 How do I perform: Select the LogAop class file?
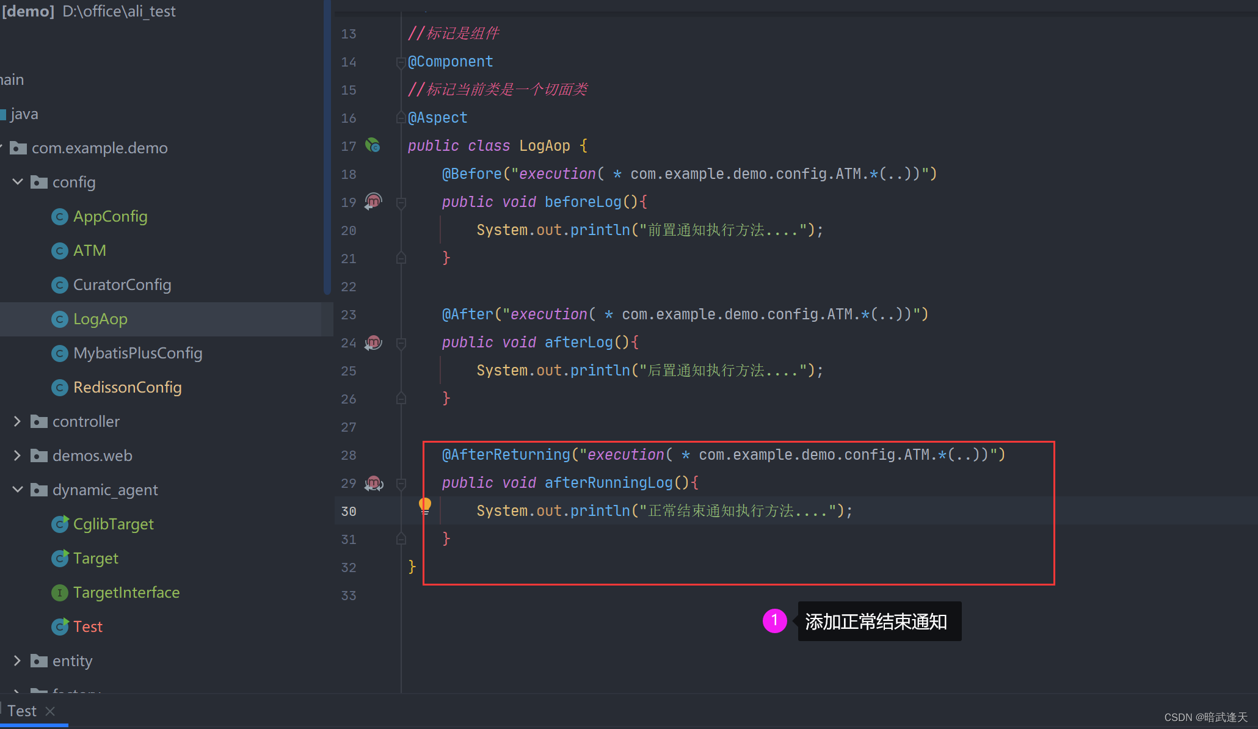point(100,319)
